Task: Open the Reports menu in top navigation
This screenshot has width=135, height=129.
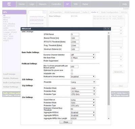Action: (43, 4)
